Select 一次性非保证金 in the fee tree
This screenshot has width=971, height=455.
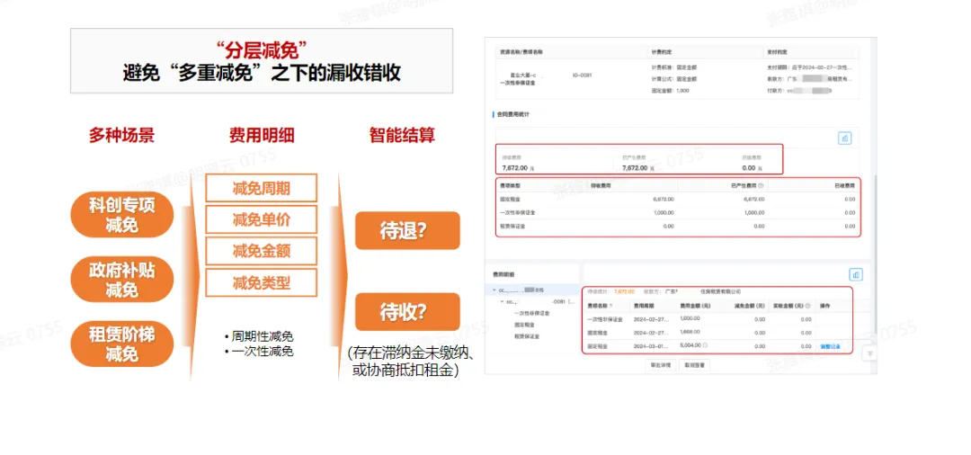(x=532, y=313)
